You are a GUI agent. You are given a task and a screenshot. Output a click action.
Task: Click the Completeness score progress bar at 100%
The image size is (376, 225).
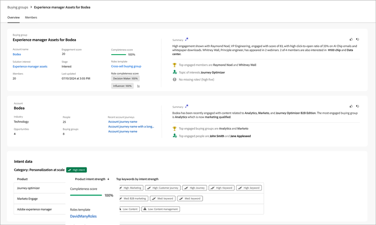pos(86,195)
